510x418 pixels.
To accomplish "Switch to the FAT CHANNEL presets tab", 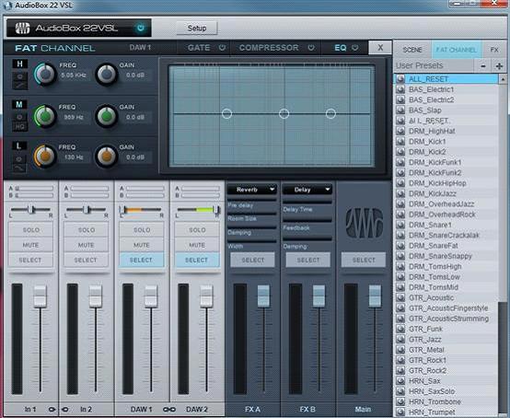I will click(x=456, y=50).
